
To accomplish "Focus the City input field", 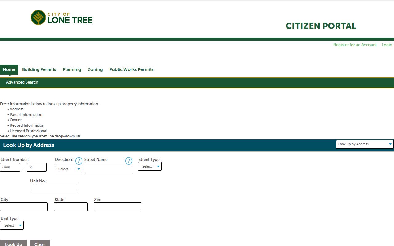I will click(24, 207).
